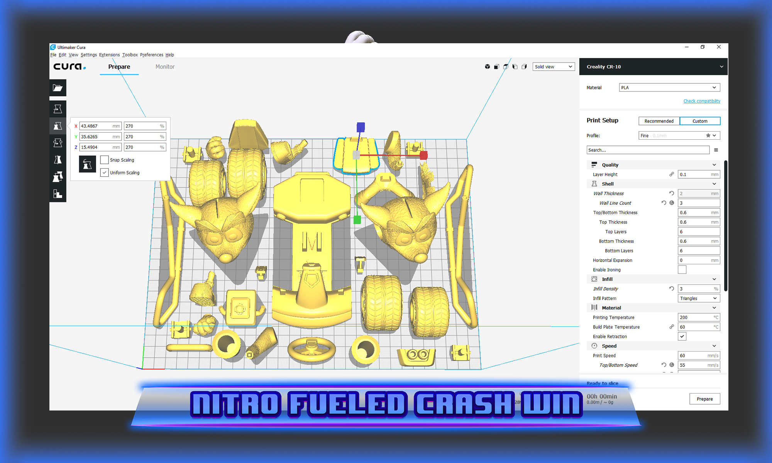Select the Mirror tool in left toolbar
This screenshot has width=772, height=463.
pyautogui.click(x=58, y=160)
